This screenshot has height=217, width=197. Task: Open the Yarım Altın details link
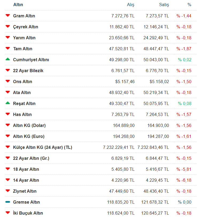point(24,38)
